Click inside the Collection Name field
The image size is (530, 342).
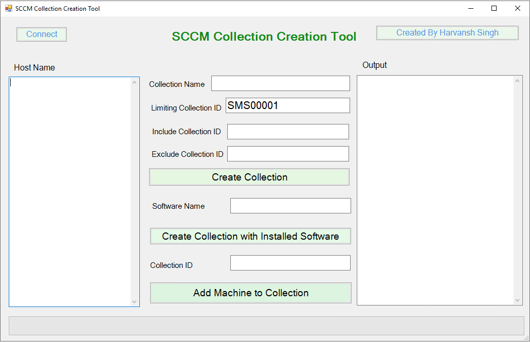[280, 83]
